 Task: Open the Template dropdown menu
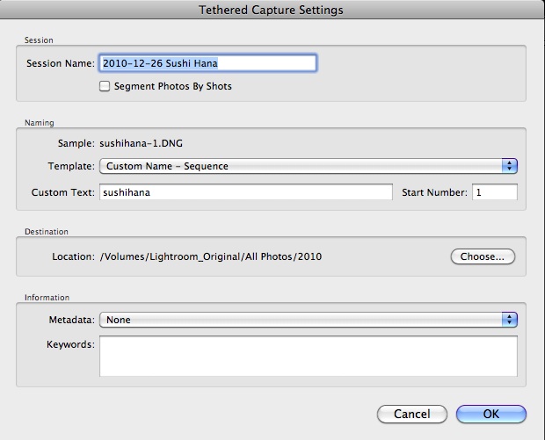[x=299, y=166]
